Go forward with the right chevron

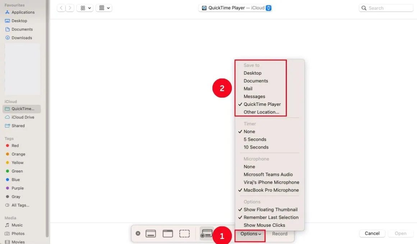click(70, 8)
